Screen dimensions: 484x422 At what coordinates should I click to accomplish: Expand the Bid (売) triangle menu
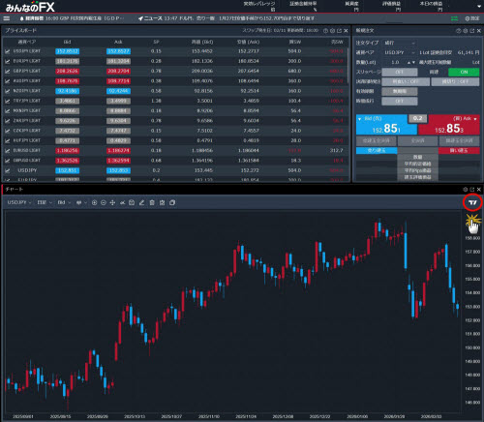pos(359,119)
